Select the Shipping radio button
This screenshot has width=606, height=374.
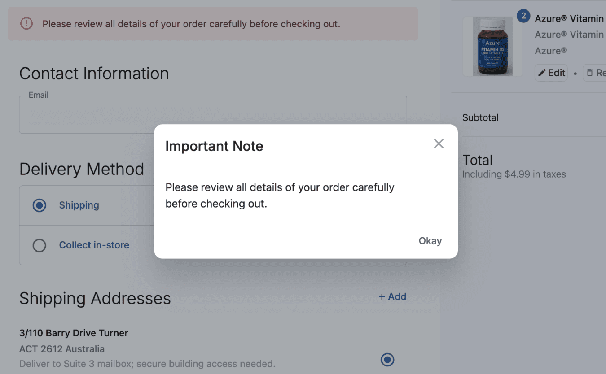pos(40,205)
